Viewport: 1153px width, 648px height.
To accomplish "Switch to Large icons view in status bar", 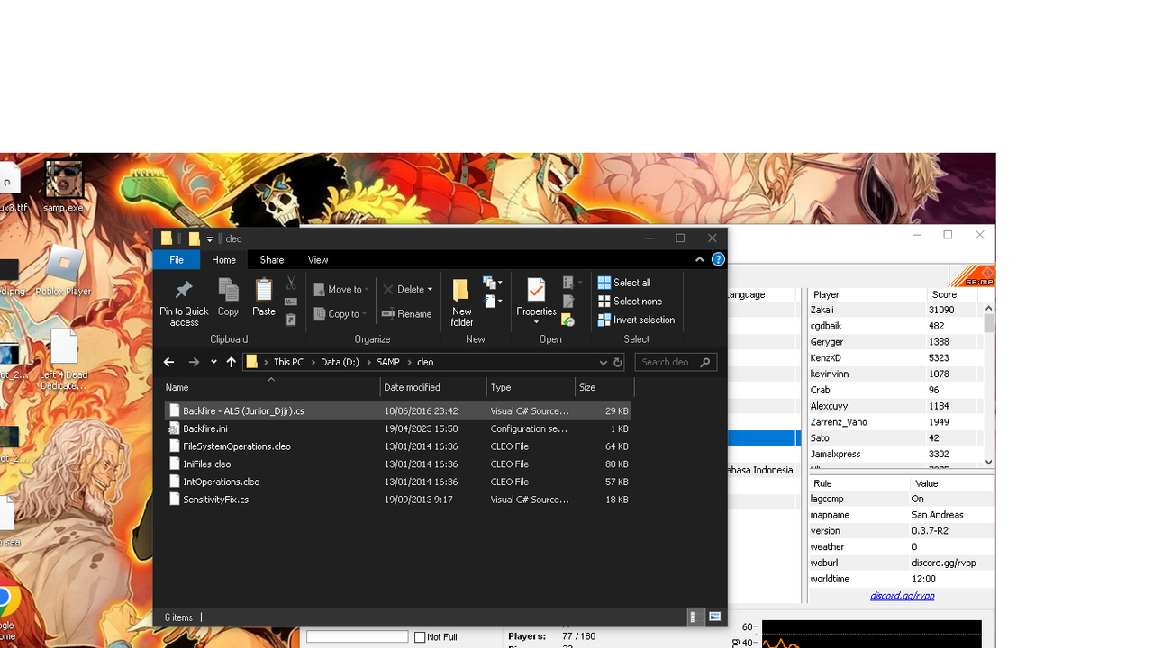I will [715, 617].
